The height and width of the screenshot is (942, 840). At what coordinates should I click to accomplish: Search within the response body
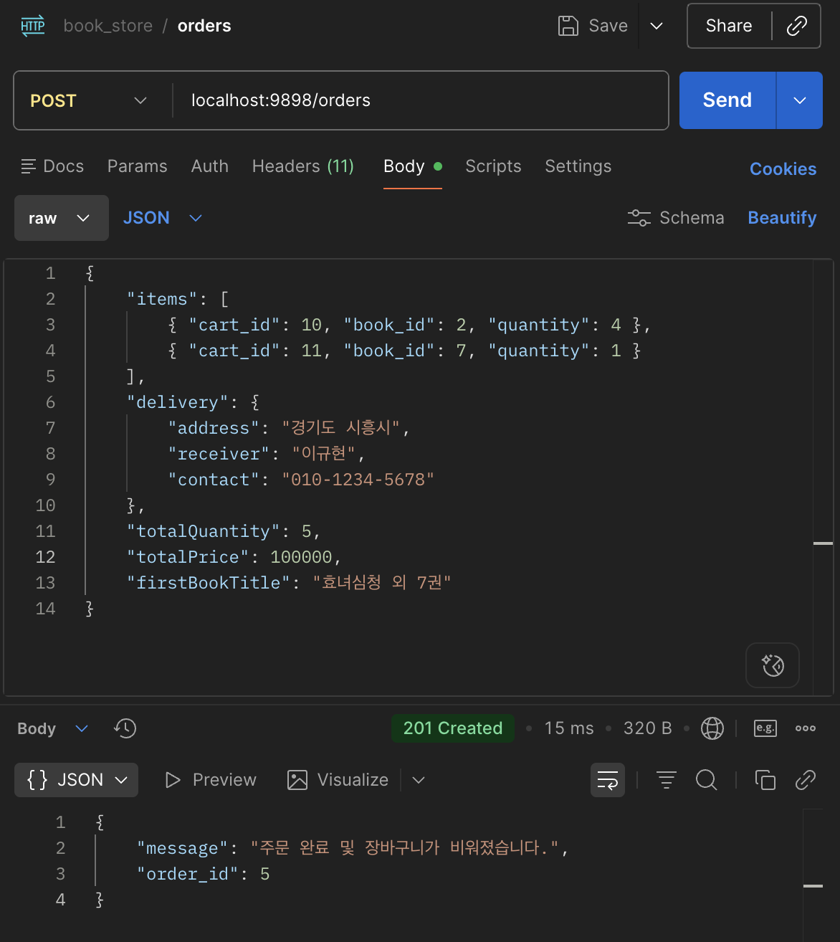707,780
